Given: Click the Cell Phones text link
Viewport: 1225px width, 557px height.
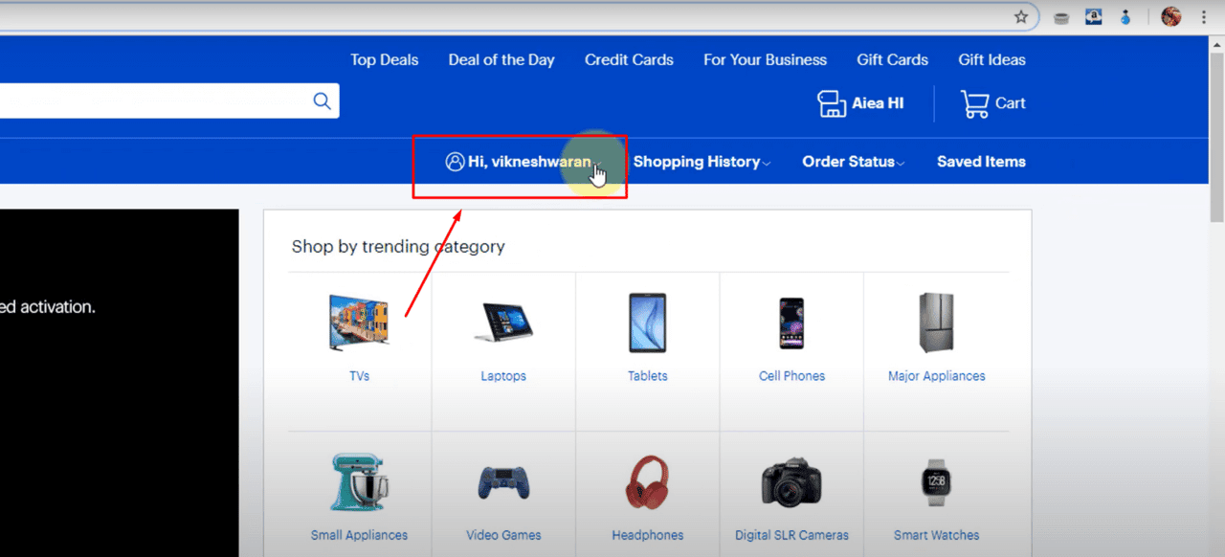Looking at the screenshot, I should pyautogui.click(x=791, y=376).
